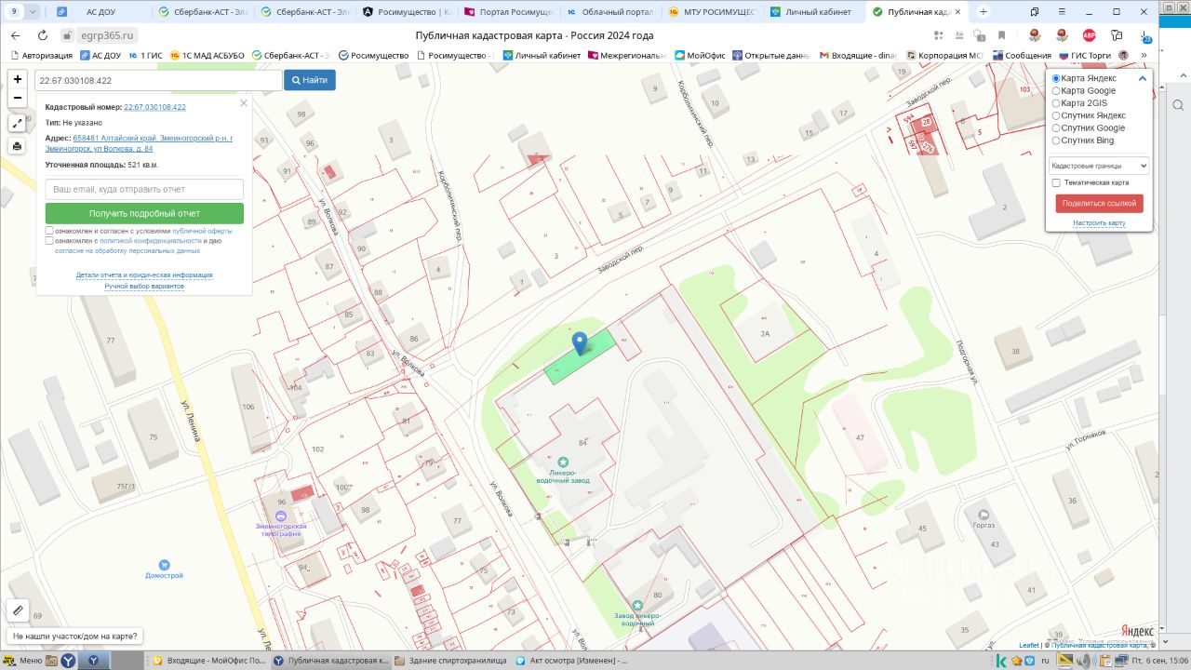Viewport: 1191px width, 670px height.
Task: Close the cadastral info popup
Action: [x=244, y=102]
